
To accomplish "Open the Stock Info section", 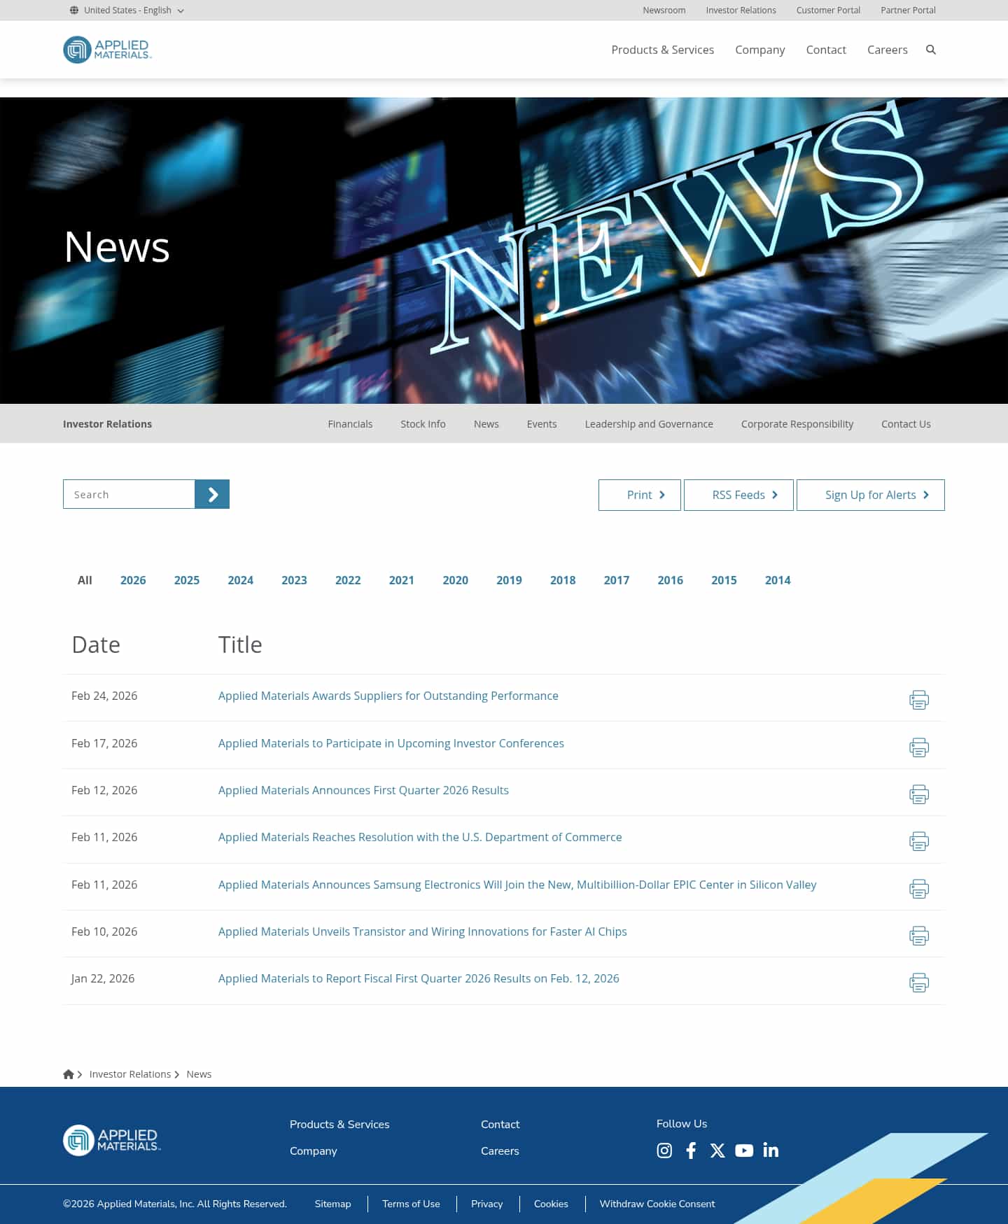I will [423, 424].
